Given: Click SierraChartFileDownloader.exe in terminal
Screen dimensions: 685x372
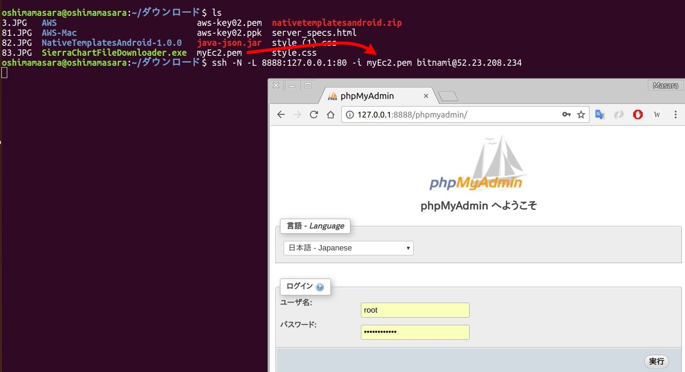Looking at the screenshot, I should pos(114,53).
